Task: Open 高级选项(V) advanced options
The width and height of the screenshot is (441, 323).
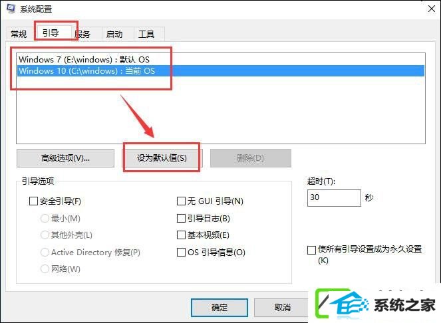Action: point(66,158)
